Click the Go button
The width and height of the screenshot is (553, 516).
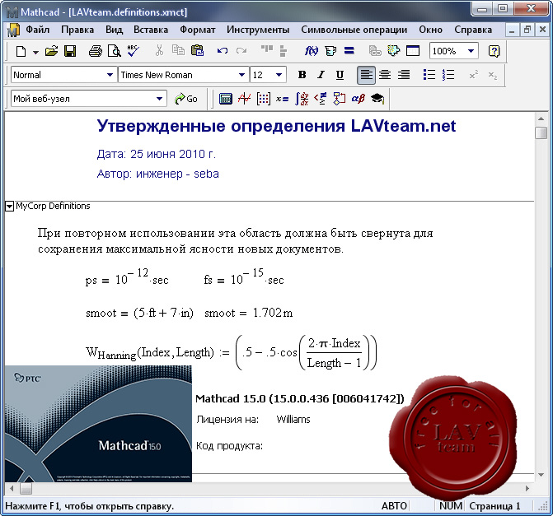(x=186, y=99)
